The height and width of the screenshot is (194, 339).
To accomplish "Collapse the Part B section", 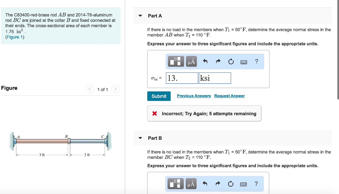I will click(140, 138).
